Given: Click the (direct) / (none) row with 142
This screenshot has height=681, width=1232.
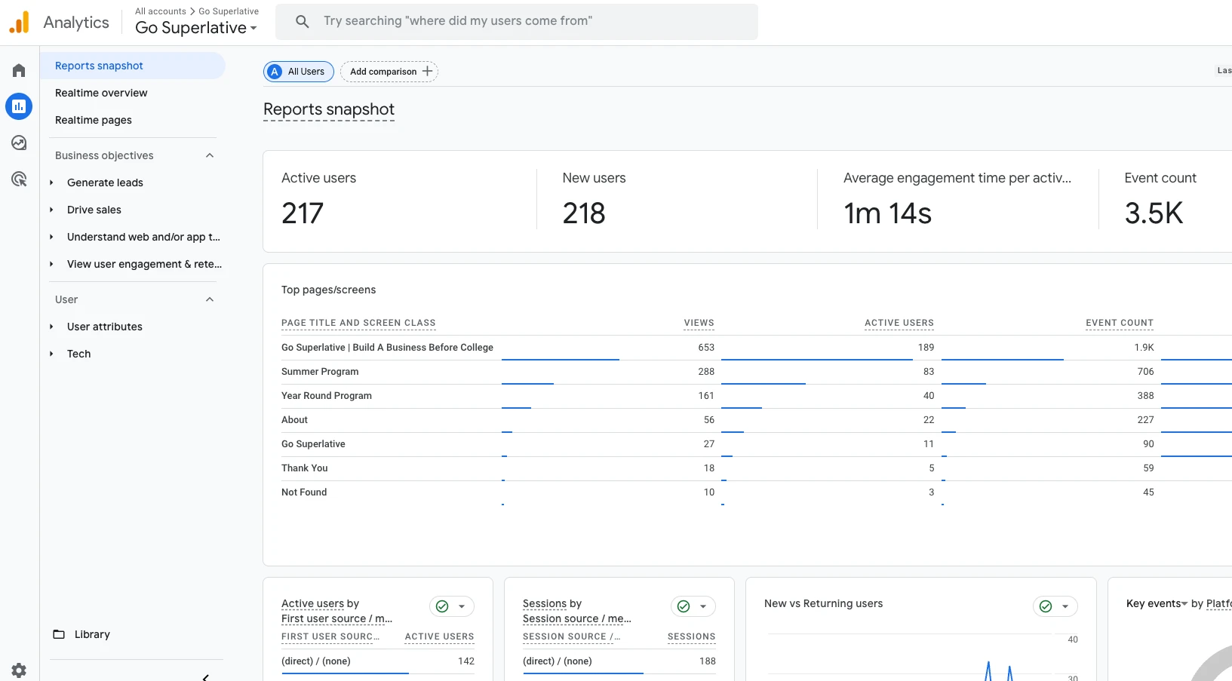Looking at the screenshot, I should pos(378,661).
